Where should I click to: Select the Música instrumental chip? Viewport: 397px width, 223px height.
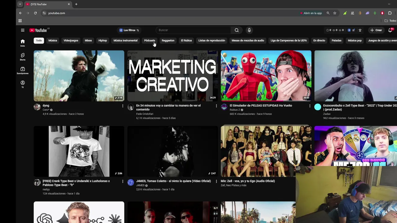tap(125, 41)
